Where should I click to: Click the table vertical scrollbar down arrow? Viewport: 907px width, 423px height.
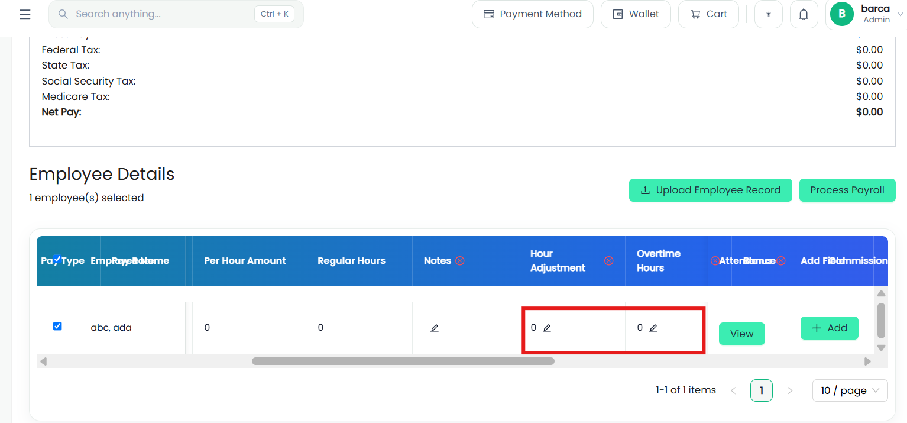pyautogui.click(x=881, y=348)
